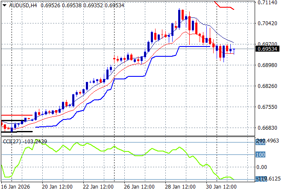Click the 26 Jan 12:00 time label

[139, 187]
